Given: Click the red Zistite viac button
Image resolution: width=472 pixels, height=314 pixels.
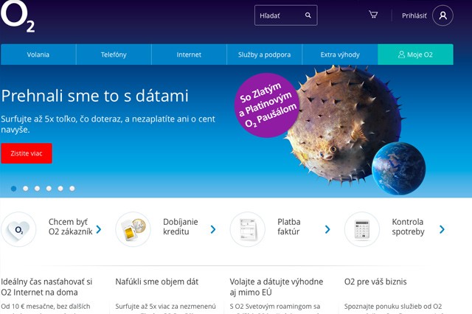Looking at the screenshot, I should pyautogui.click(x=27, y=153).
